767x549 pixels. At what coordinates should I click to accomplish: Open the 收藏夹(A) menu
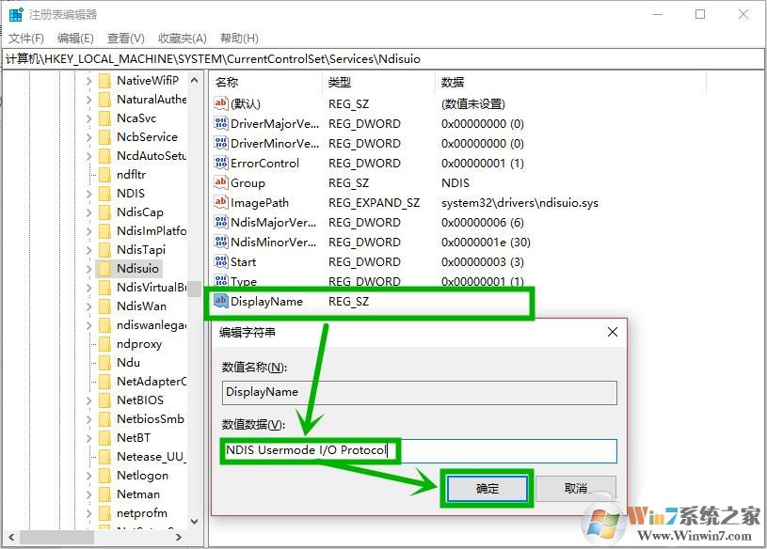click(x=182, y=39)
